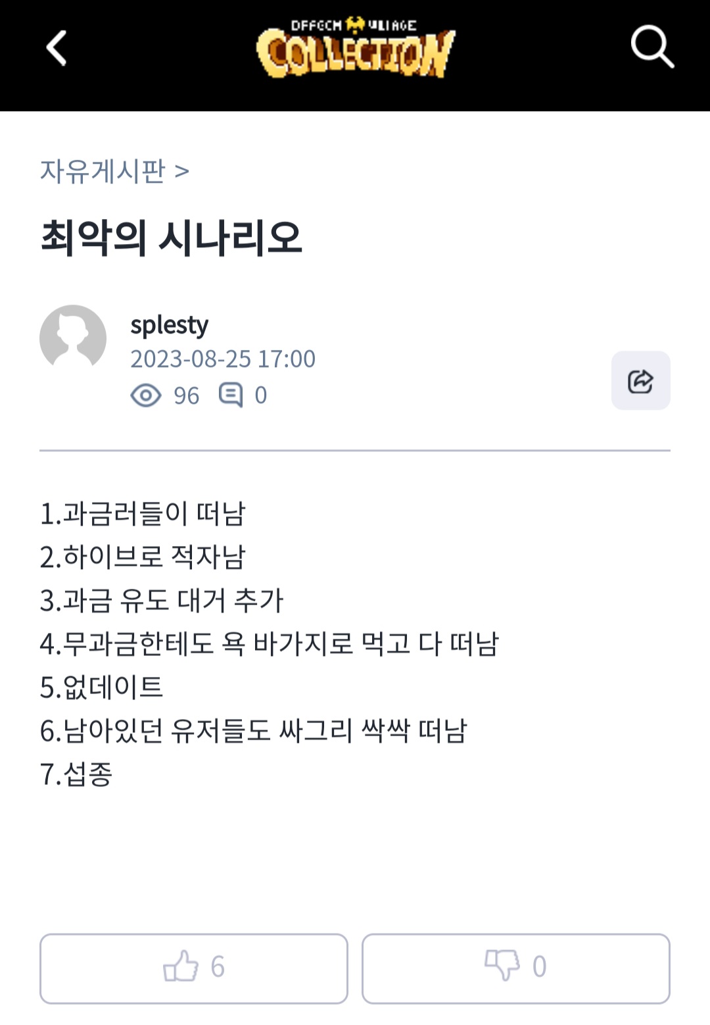
Task: Open the search magnifier icon
Action: (651, 47)
